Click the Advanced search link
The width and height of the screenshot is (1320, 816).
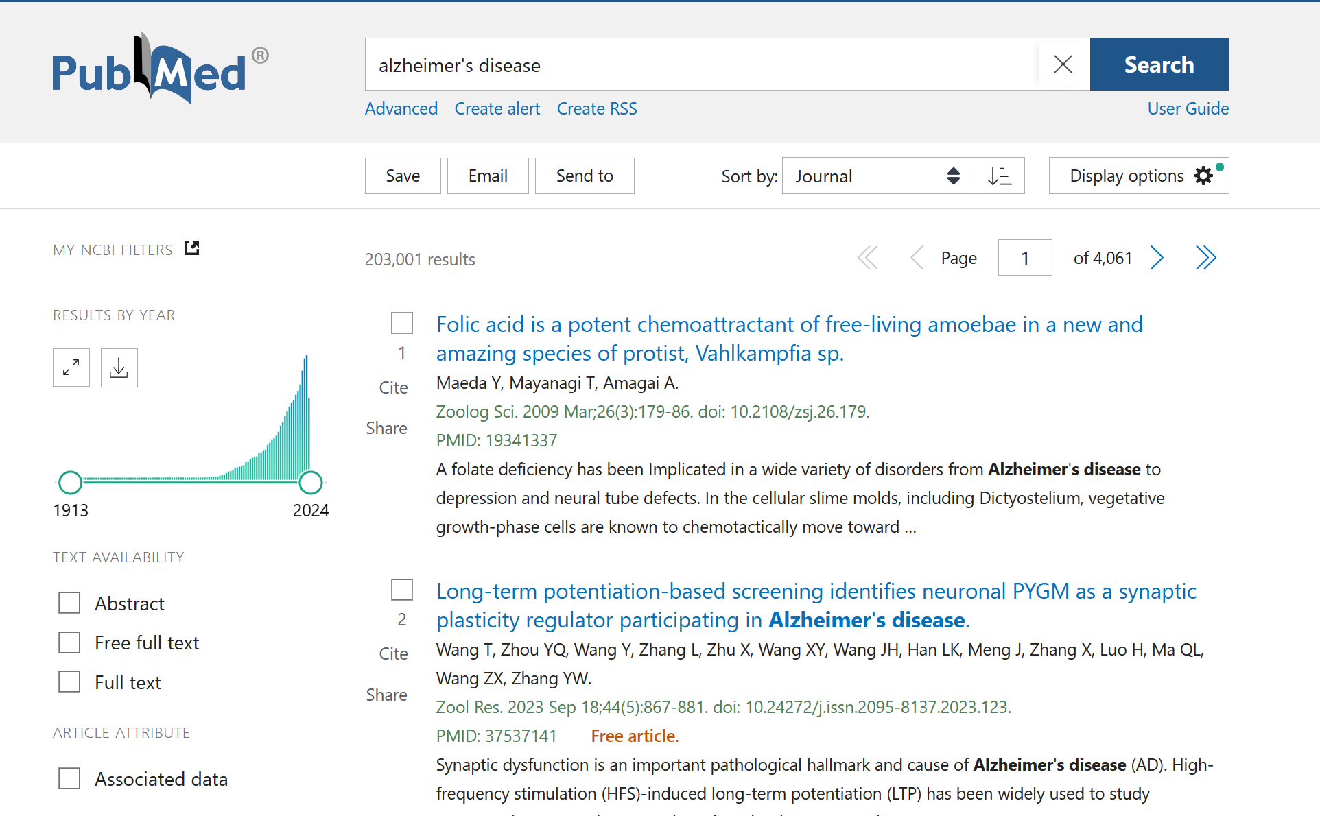[x=401, y=108]
